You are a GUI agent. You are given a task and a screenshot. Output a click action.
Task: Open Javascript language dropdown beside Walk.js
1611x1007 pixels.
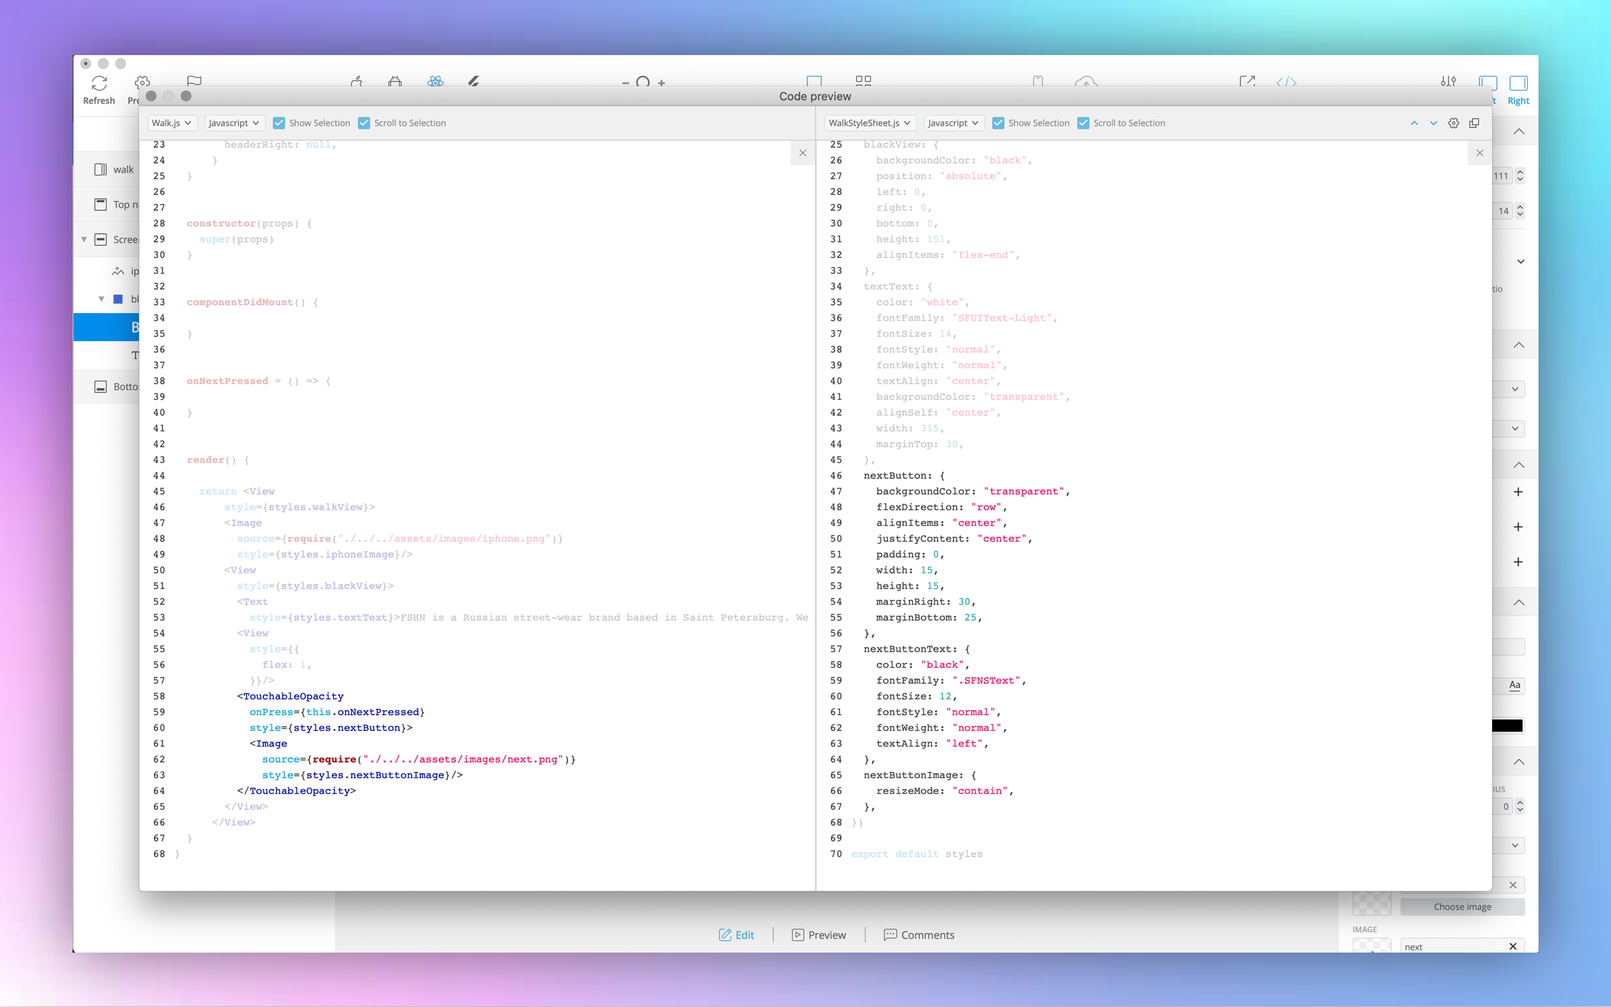[x=234, y=123]
